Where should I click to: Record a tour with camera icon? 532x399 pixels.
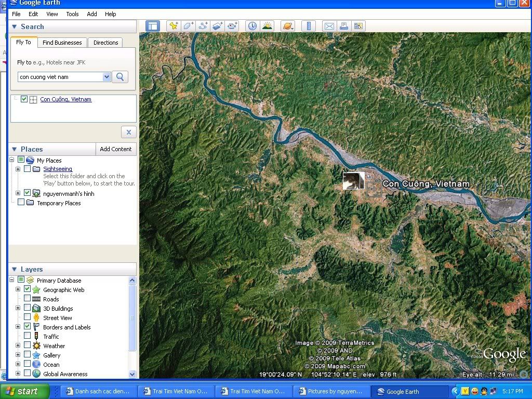[x=232, y=26]
